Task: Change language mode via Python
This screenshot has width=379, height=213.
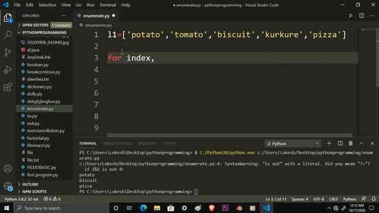Action: coord(349,199)
